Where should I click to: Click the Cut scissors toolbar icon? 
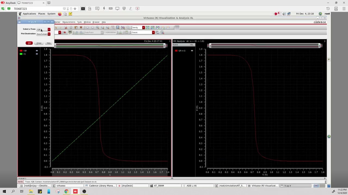point(66,27)
